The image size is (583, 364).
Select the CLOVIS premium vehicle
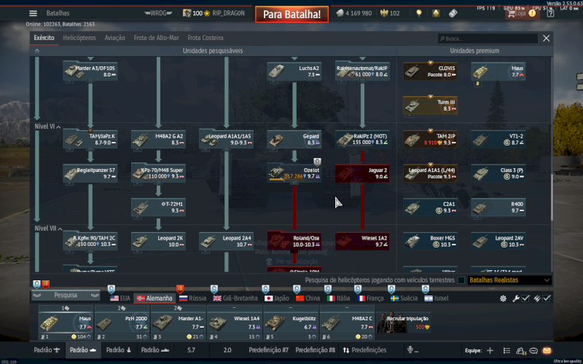pos(430,71)
